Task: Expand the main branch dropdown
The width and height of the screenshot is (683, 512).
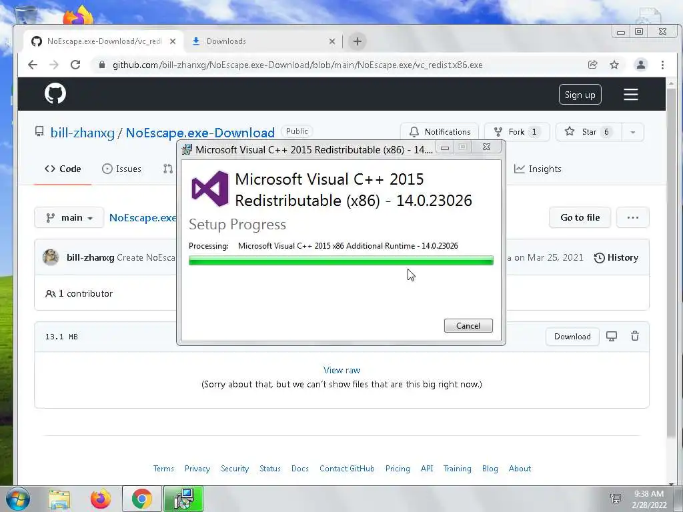Action: click(69, 217)
